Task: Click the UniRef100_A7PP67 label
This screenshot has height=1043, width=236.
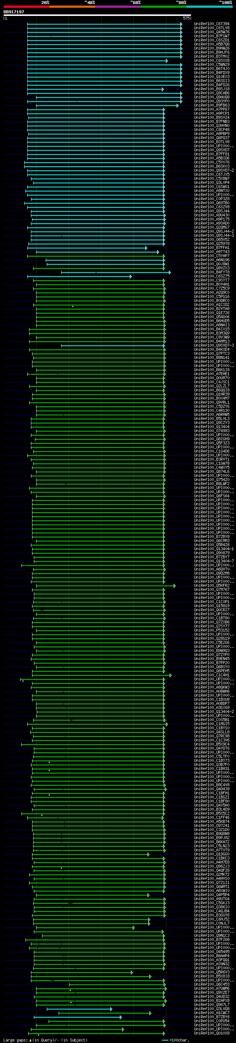Action: click(212, 109)
